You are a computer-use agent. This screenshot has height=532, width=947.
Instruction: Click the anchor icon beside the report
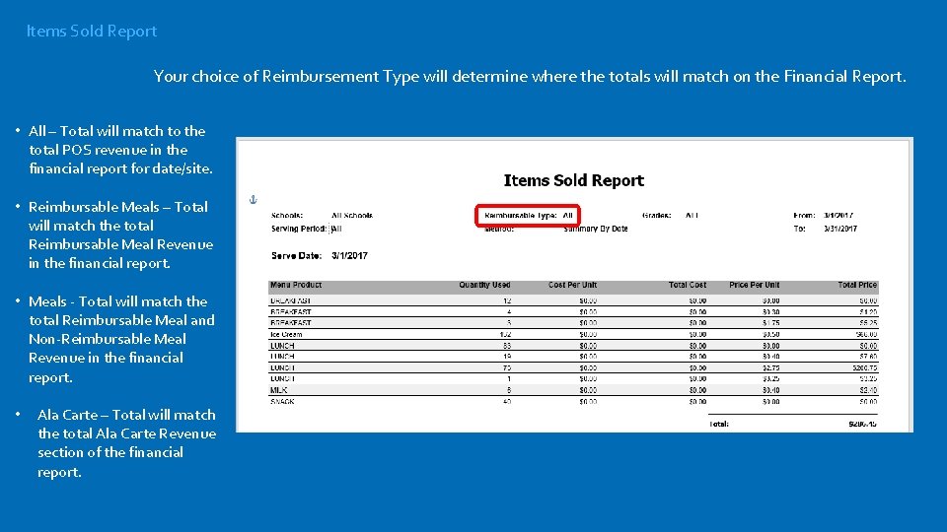click(x=254, y=200)
